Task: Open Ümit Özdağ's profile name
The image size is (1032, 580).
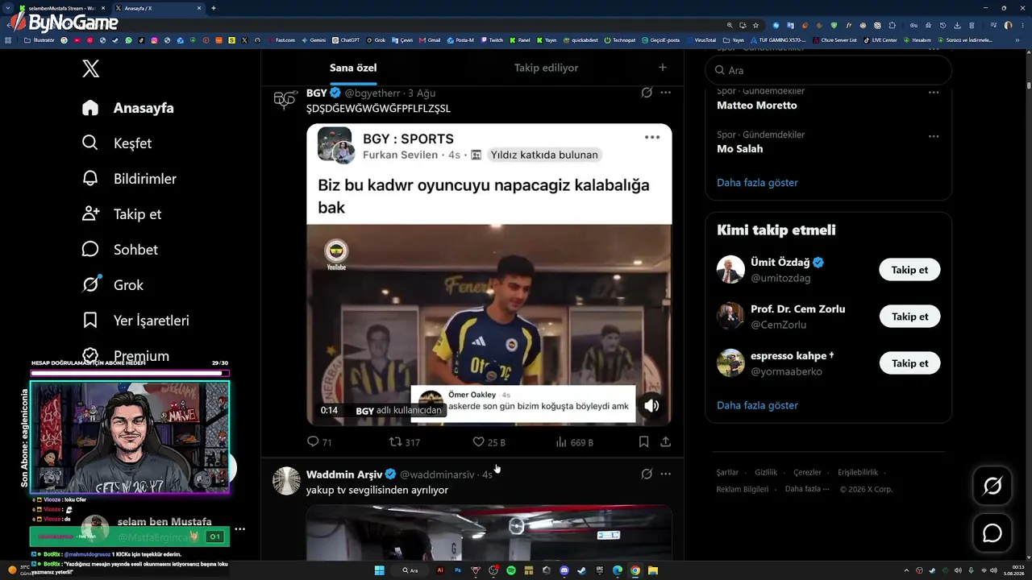Action: tap(780, 263)
